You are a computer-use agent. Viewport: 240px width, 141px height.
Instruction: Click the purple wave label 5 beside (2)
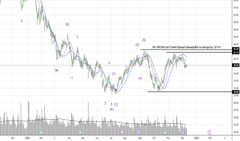coord(112,104)
